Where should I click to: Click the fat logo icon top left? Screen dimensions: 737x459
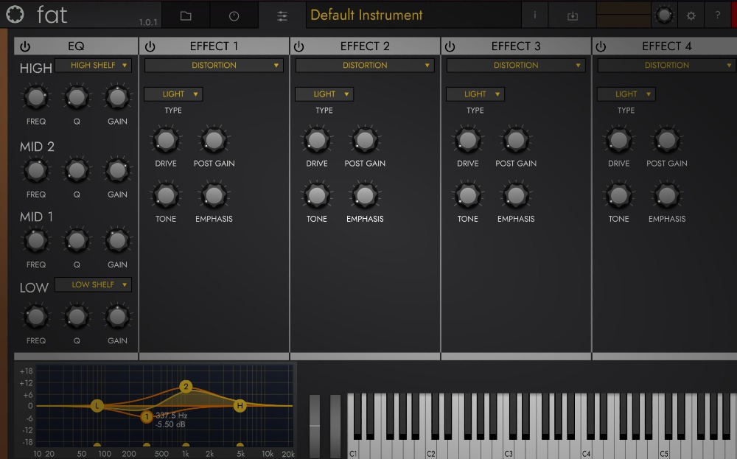click(13, 13)
